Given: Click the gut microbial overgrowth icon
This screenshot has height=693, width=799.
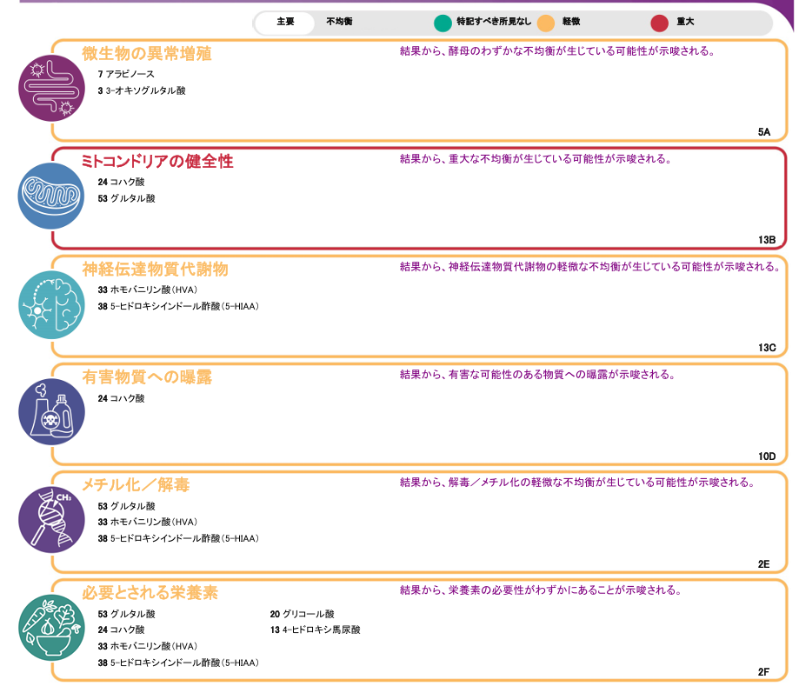Looking at the screenshot, I should tap(51, 88).
